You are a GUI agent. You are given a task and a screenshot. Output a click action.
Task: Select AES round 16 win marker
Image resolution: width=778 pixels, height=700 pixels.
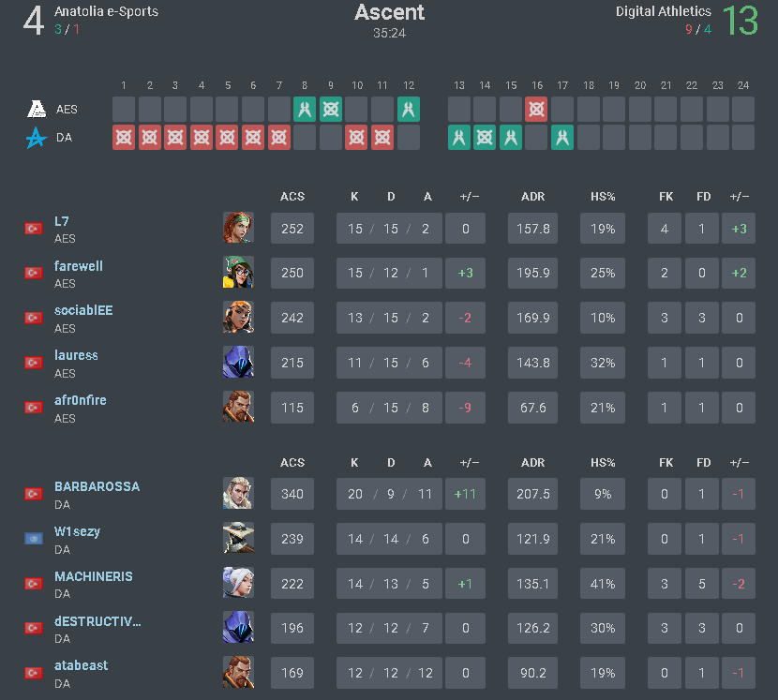click(x=536, y=110)
